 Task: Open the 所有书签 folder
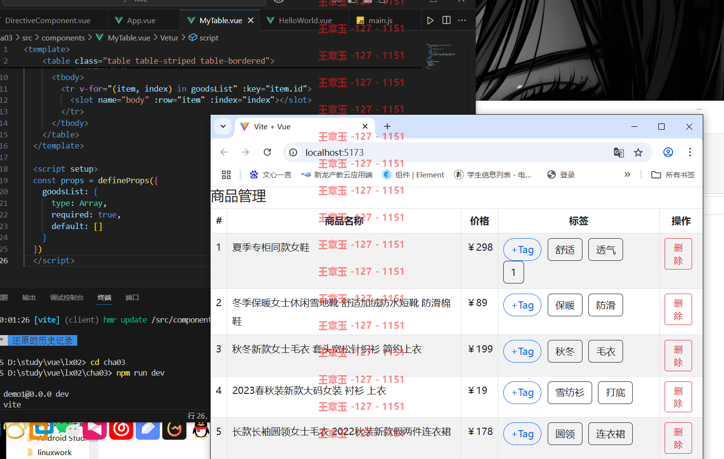(673, 175)
